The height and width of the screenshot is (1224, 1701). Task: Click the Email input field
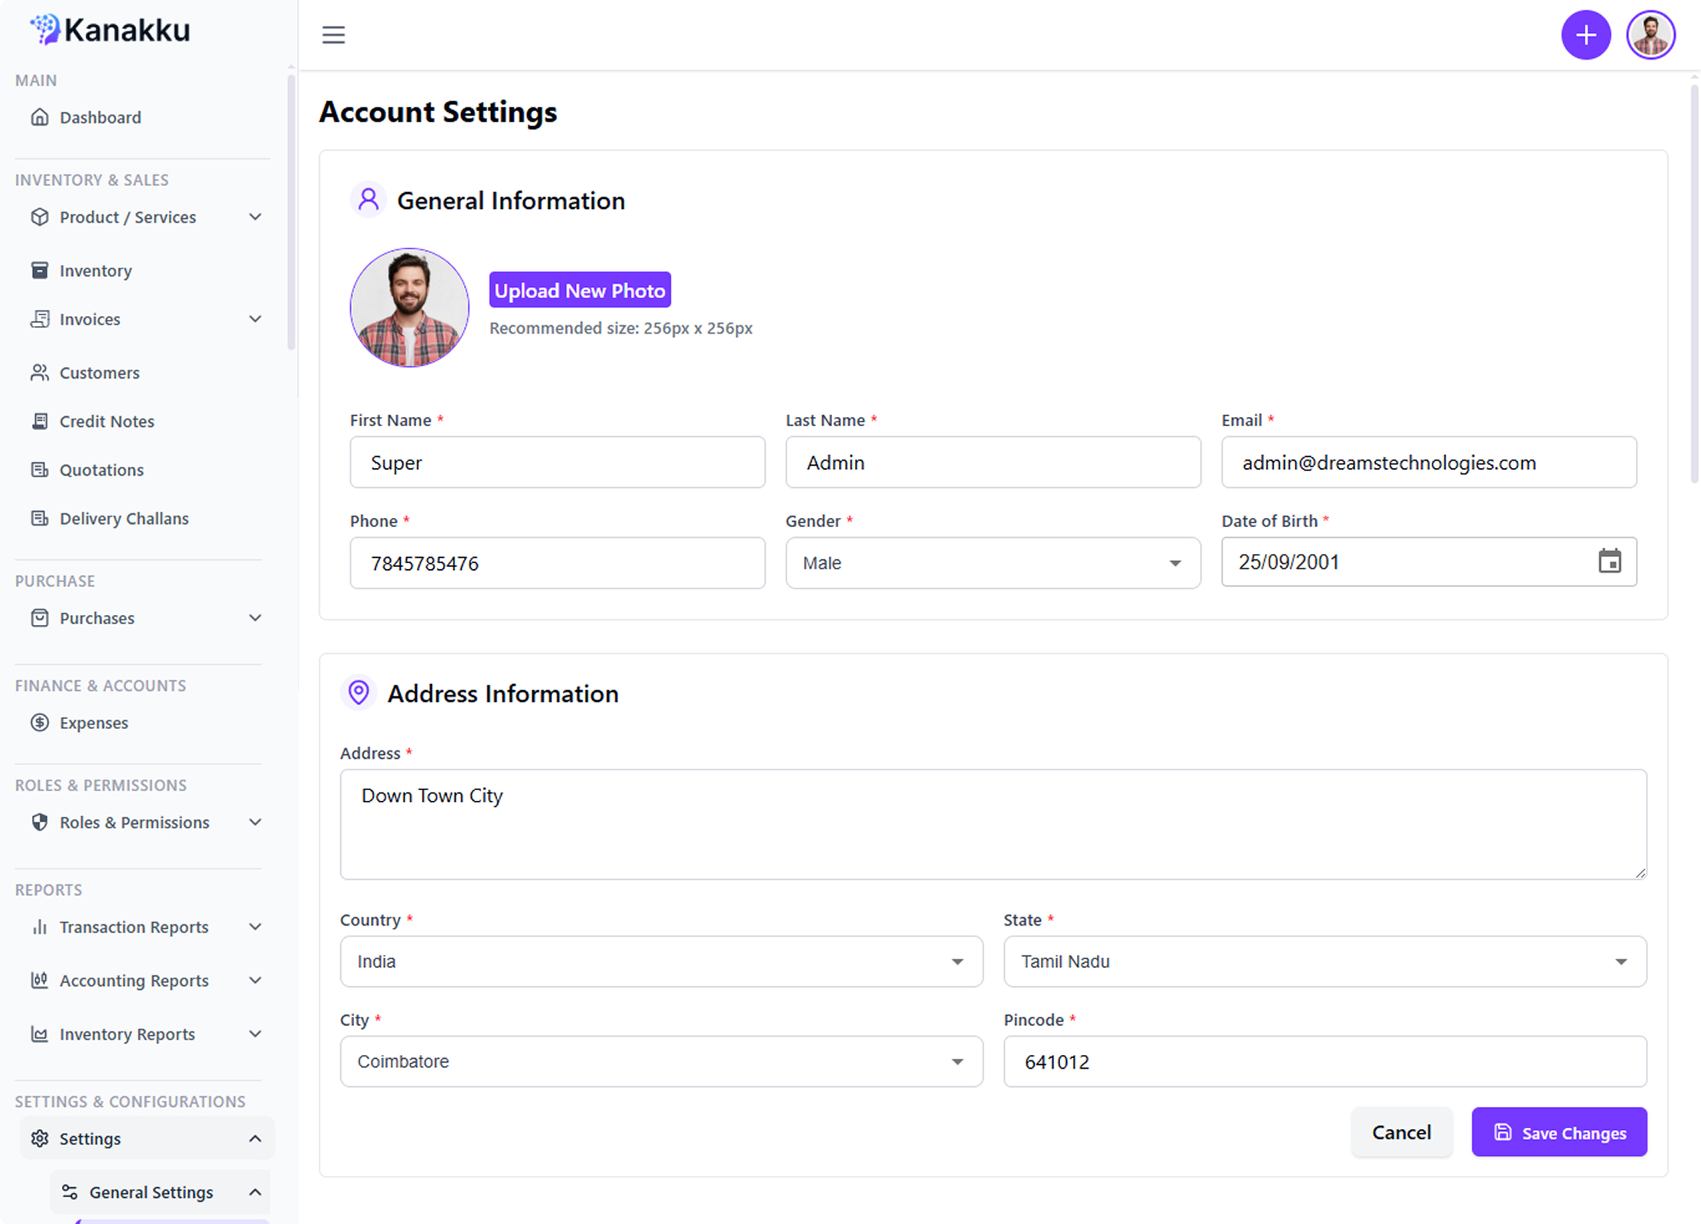pyautogui.click(x=1429, y=462)
